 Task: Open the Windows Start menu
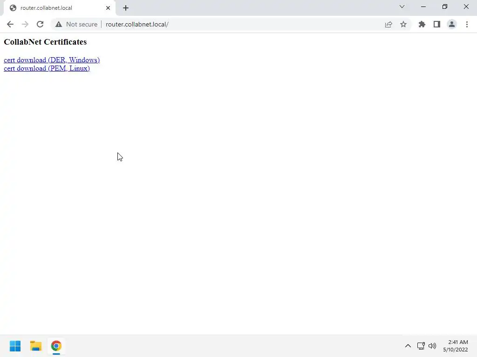pos(15,346)
